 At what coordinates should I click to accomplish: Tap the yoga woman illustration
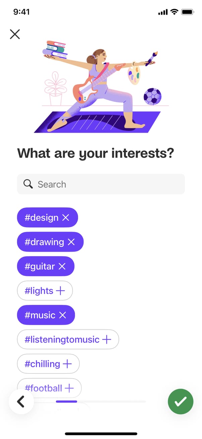(100, 87)
